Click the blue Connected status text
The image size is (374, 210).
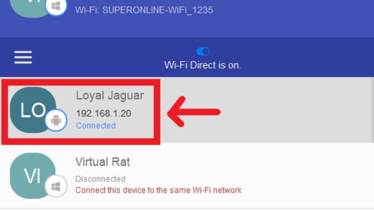click(96, 125)
